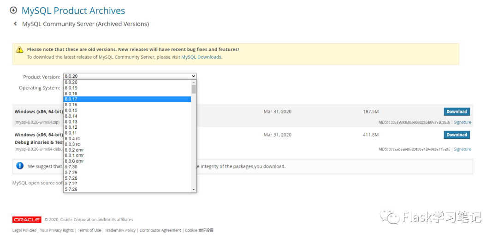Select version 8.0.12 in the list
Image resolution: width=498 pixels, height=239 pixels.
[127, 127]
